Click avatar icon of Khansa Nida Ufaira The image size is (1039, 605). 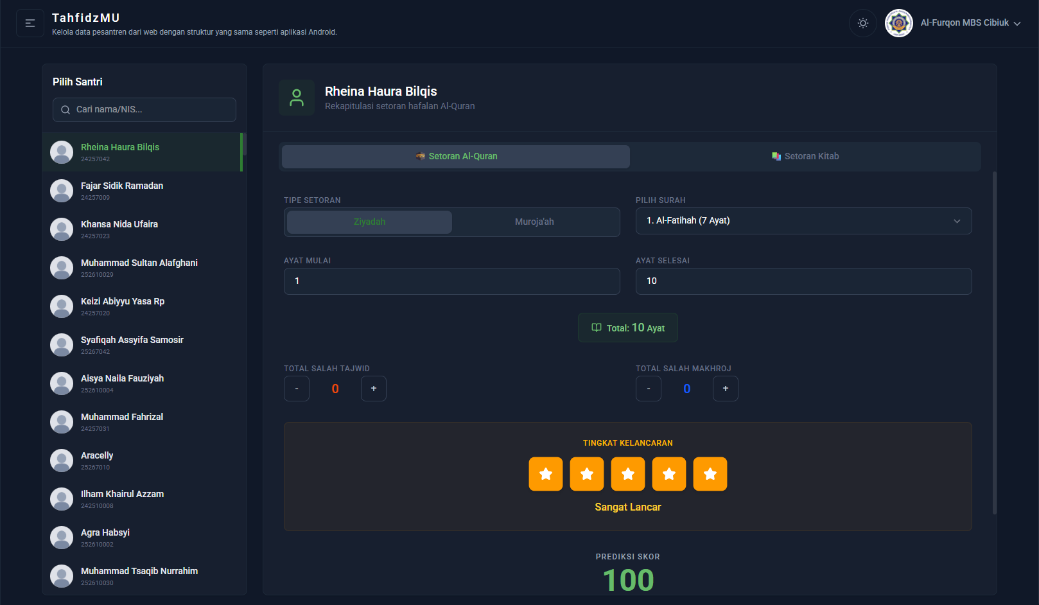(x=62, y=229)
